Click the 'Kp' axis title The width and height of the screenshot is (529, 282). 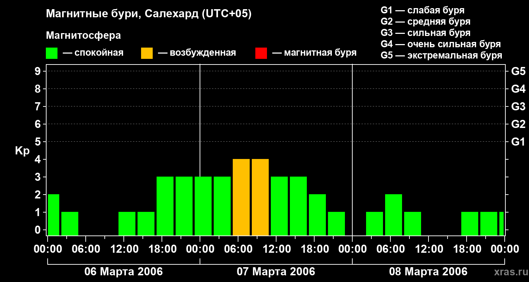pos(22,151)
